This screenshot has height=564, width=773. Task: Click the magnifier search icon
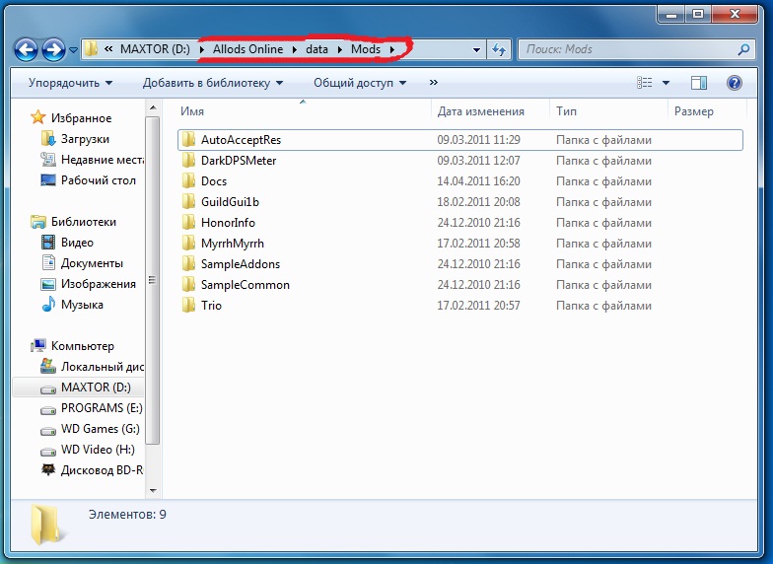point(743,49)
